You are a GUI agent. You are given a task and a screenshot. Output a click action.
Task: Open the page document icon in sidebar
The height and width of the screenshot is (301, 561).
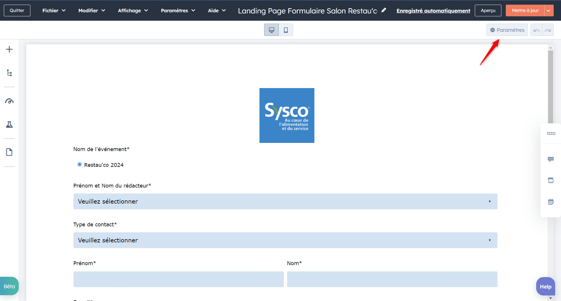[x=9, y=152]
